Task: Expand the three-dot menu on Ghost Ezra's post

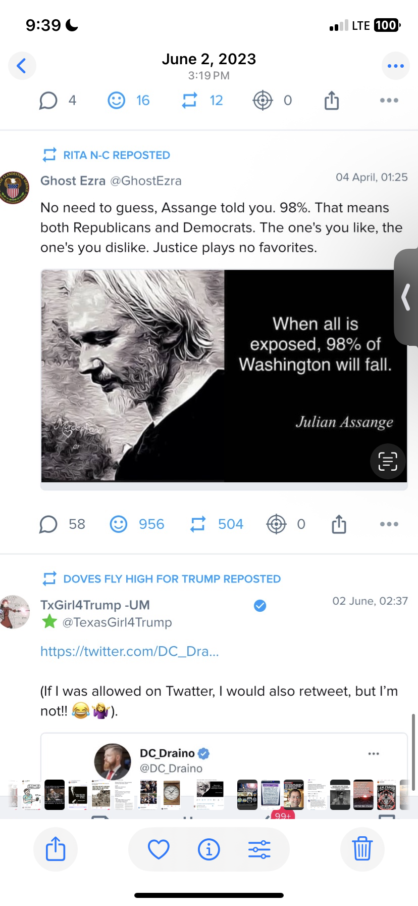Action: 389,524
